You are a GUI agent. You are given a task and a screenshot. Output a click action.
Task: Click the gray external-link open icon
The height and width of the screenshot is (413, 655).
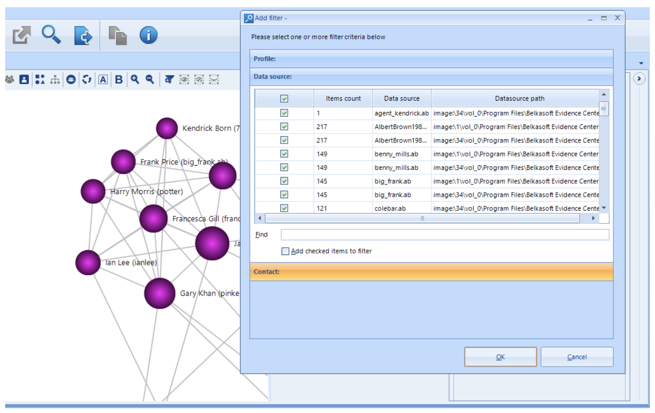tap(22, 36)
